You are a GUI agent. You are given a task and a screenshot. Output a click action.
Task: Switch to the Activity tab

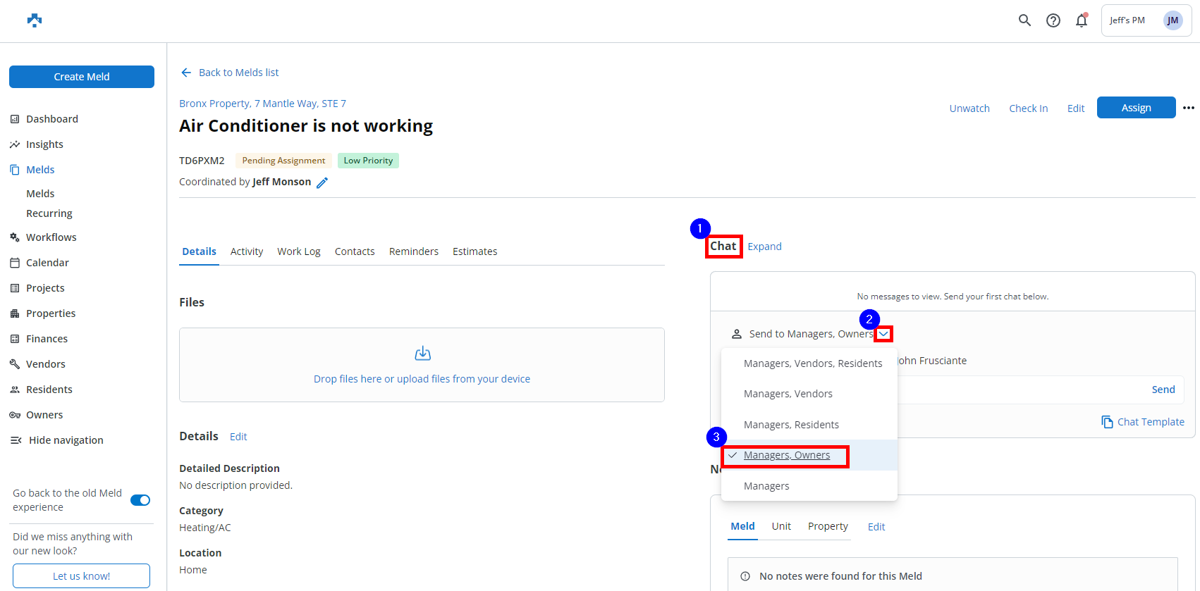pyautogui.click(x=246, y=251)
